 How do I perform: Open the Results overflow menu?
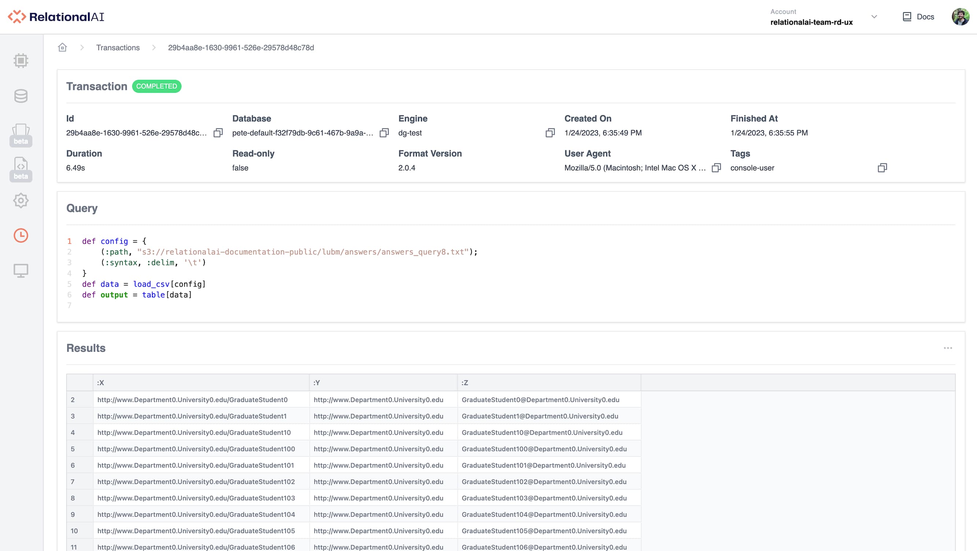948,348
